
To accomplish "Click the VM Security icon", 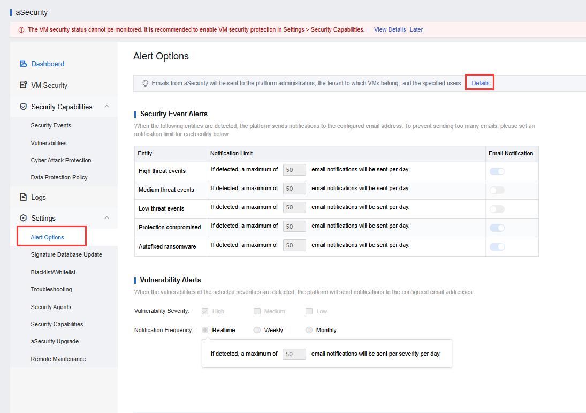I will [x=23, y=85].
